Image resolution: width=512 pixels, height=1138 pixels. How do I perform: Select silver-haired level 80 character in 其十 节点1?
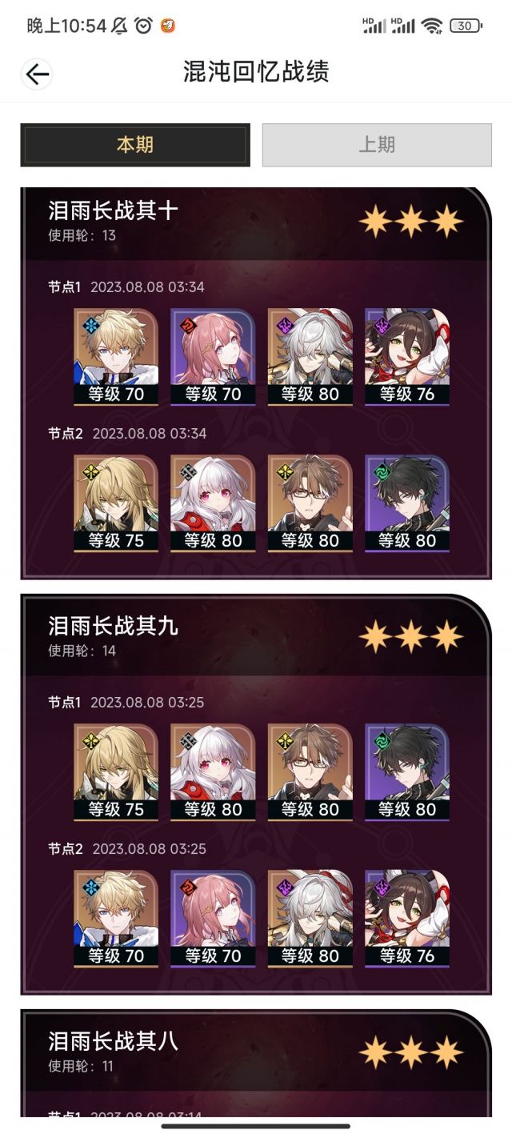pos(310,357)
